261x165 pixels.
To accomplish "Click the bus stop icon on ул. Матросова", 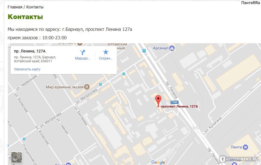I will [x=100, y=84].
